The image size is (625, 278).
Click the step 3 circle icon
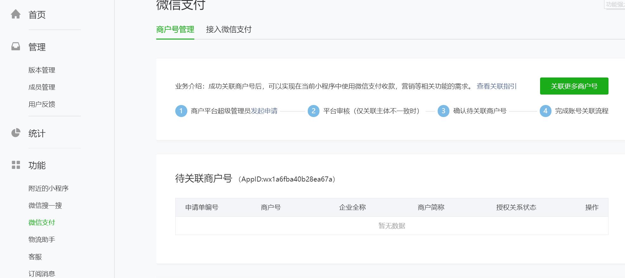443,111
